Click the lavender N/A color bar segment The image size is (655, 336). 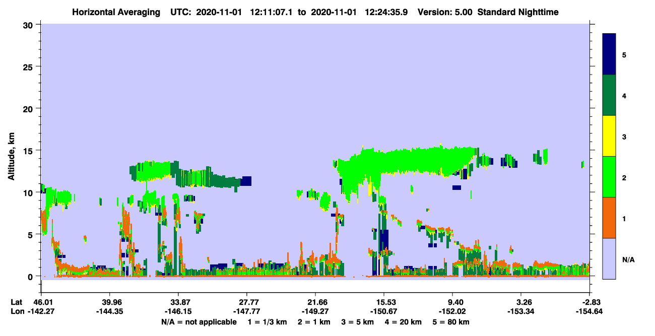coord(609,258)
